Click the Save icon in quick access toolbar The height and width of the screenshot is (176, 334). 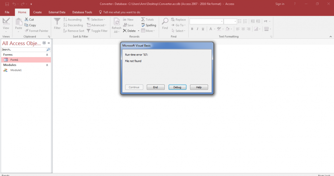7,4
